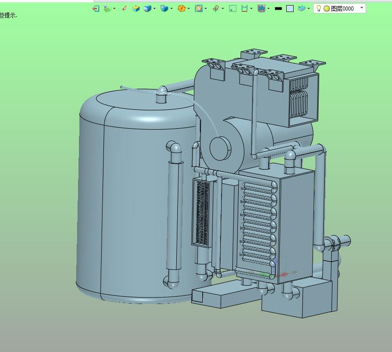The image size is (392, 352).
Task: Click the orange wireframe sphere icon
Action: [x=181, y=8]
